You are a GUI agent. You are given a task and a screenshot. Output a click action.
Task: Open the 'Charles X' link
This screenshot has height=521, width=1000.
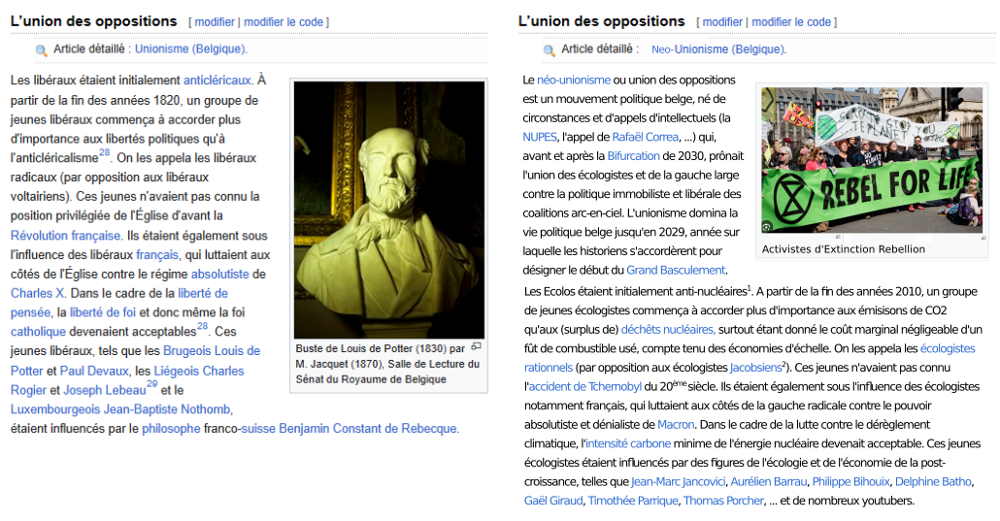[38, 293]
